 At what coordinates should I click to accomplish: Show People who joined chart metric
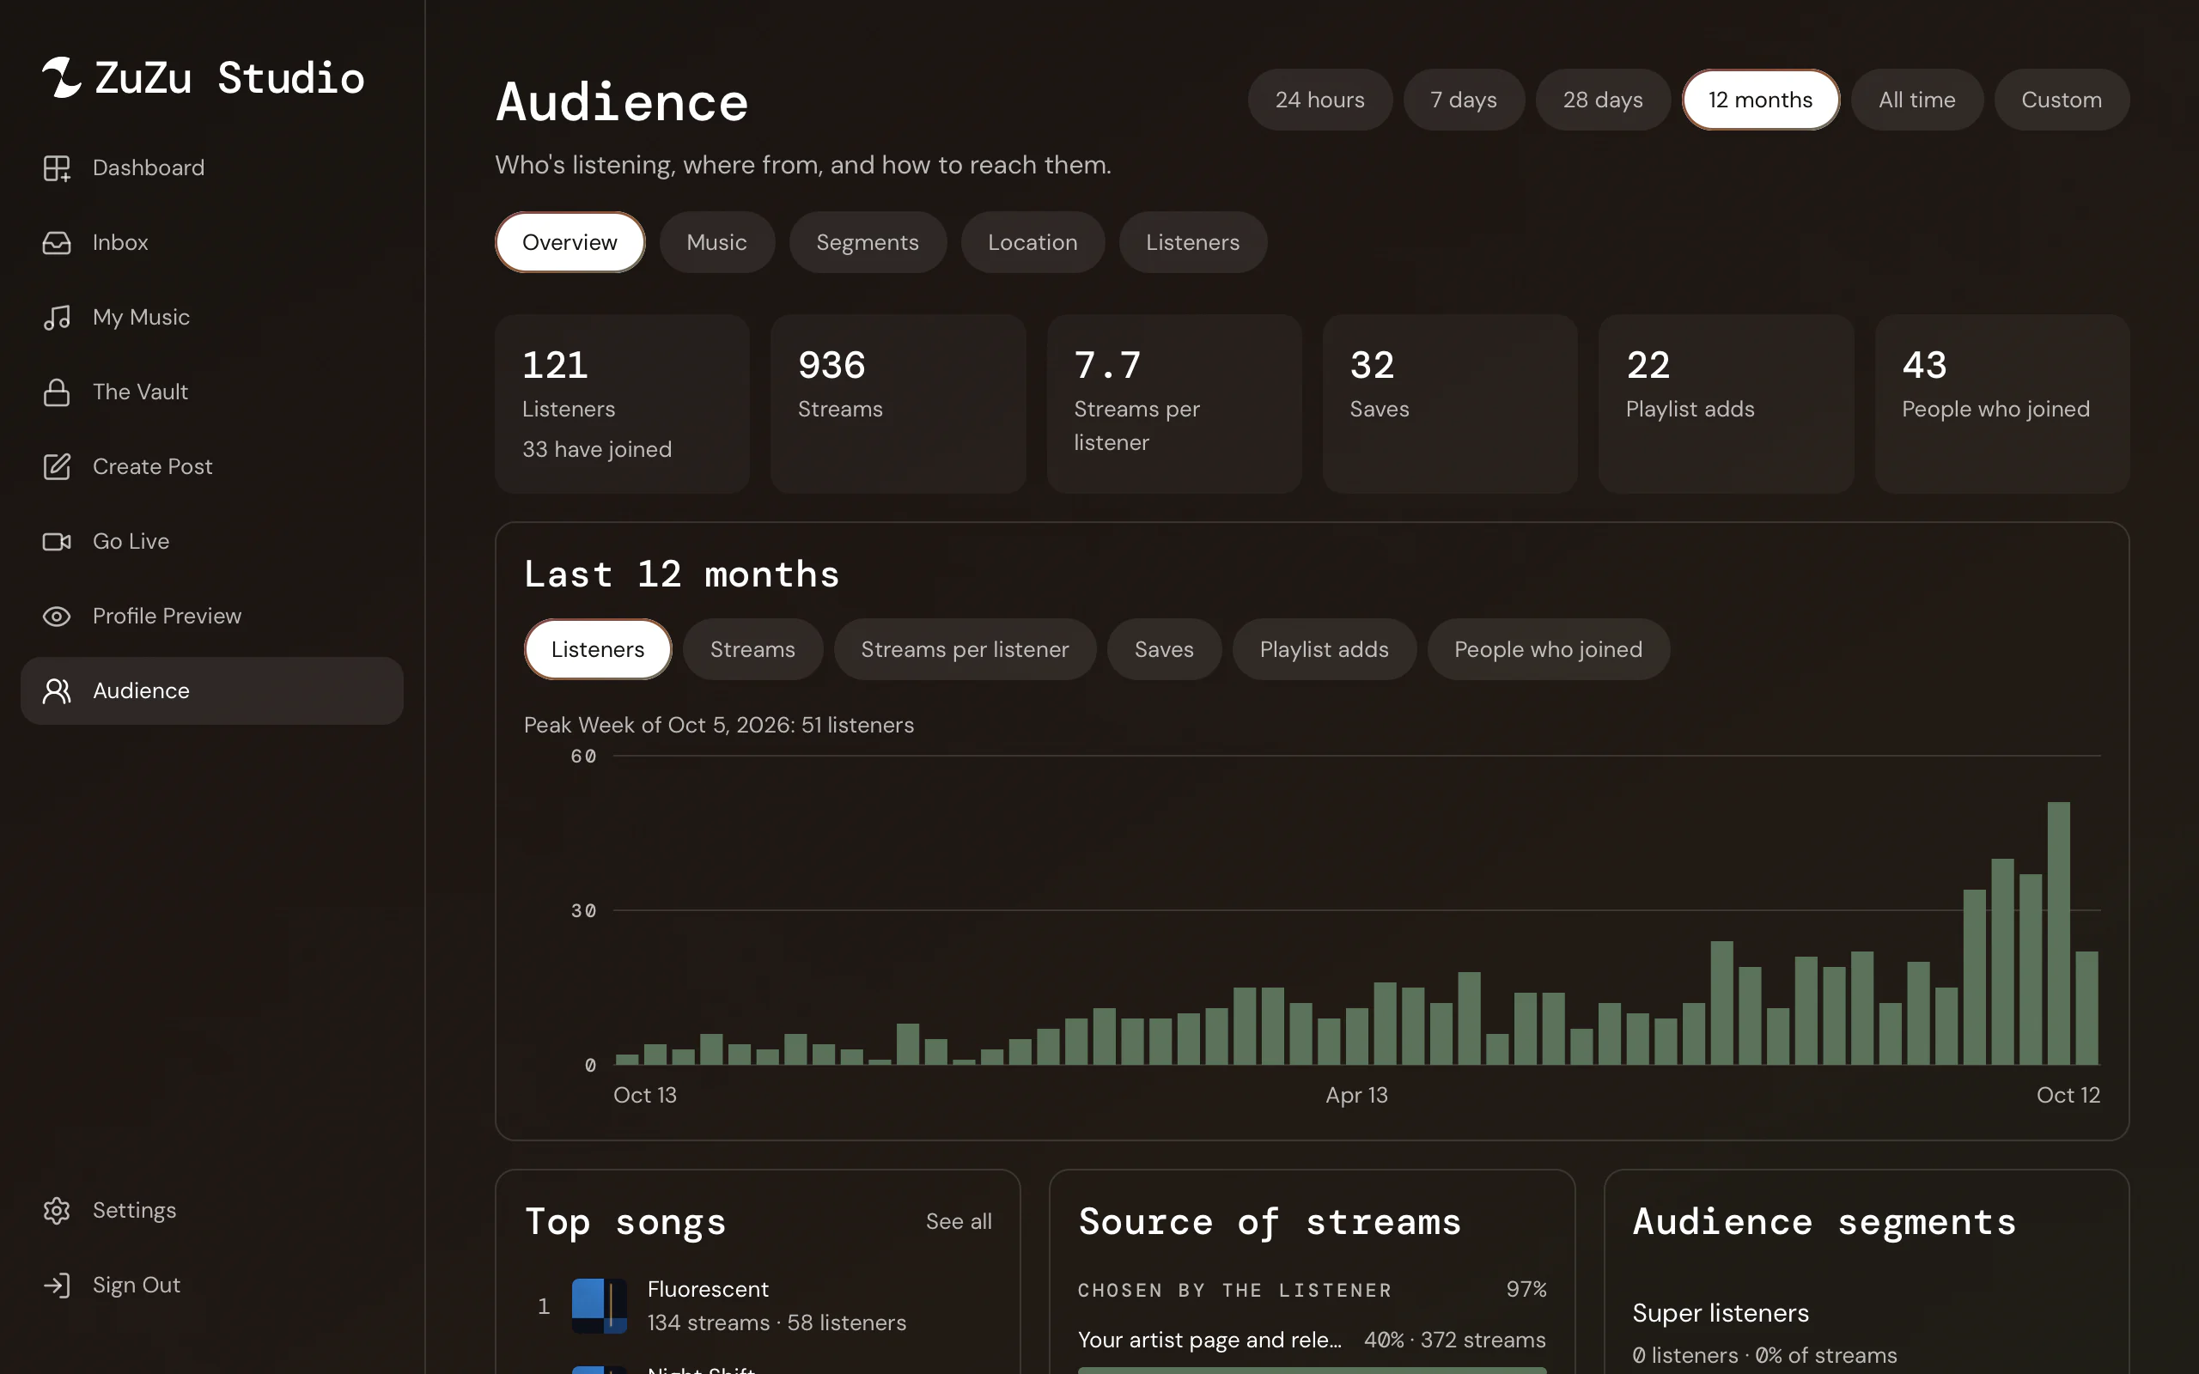(1549, 650)
